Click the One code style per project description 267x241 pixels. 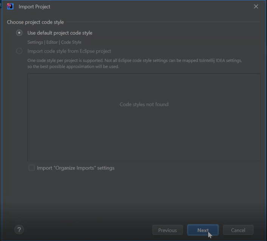[x=134, y=64]
